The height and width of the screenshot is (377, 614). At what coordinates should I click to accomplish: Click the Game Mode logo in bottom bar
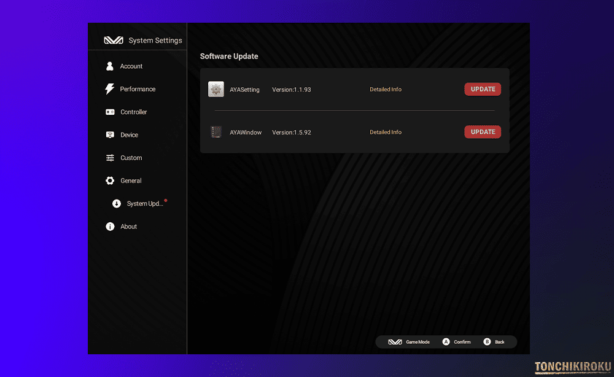[x=395, y=342]
